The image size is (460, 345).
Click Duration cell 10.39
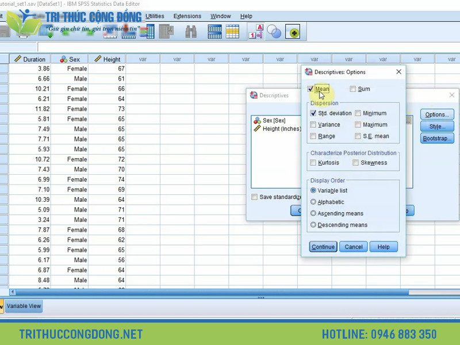point(30,200)
